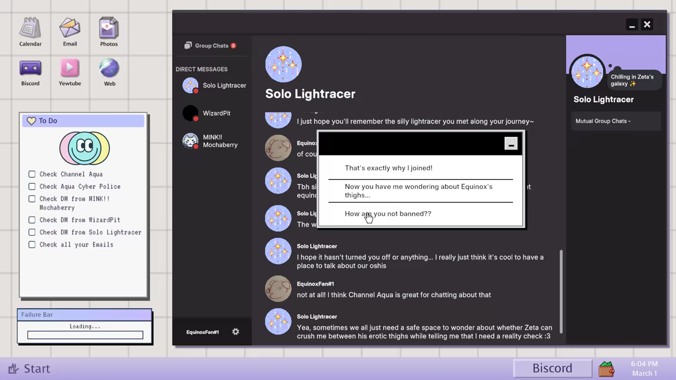Screen dimensions: 676x380
Task: Open the Solo Lightracer direct message
Action: click(214, 85)
